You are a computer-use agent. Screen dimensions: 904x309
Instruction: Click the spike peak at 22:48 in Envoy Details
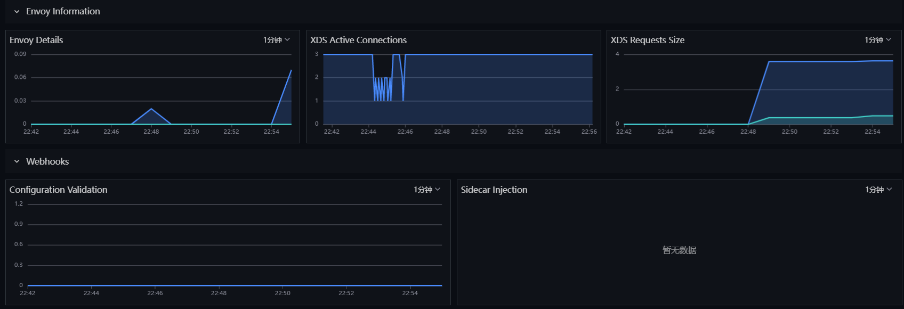(151, 109)
